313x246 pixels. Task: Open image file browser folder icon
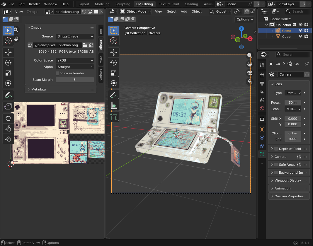click(85, 45)
